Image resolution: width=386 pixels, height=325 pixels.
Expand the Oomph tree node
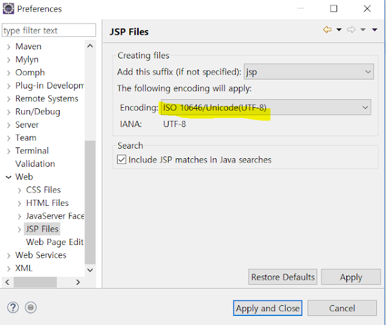click(9, 73)
